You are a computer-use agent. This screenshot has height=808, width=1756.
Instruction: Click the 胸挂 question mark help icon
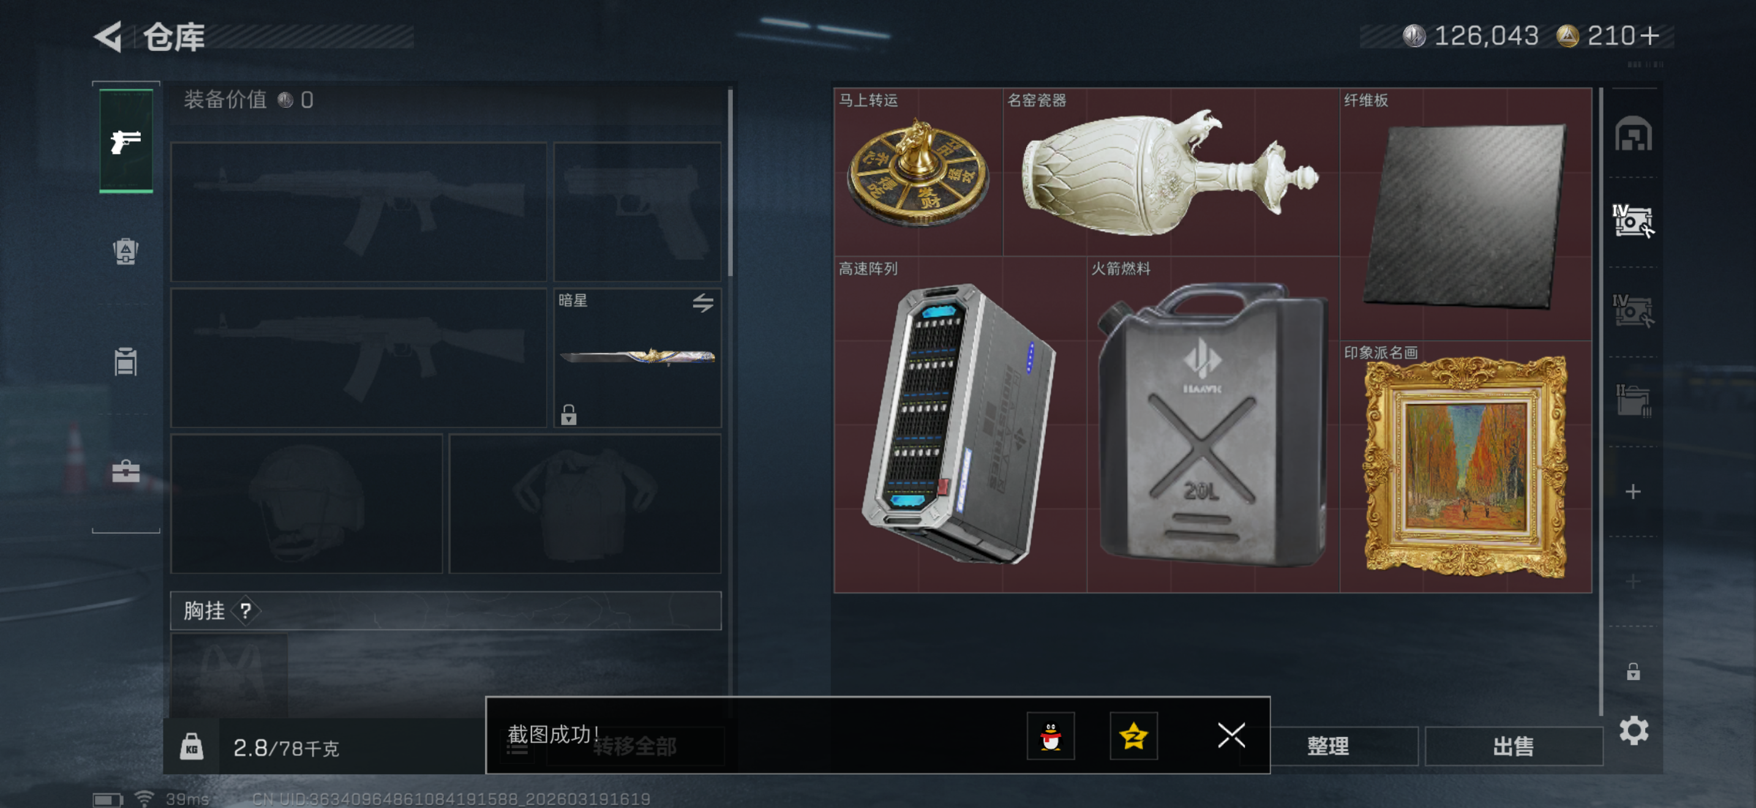tap(246, 610)
